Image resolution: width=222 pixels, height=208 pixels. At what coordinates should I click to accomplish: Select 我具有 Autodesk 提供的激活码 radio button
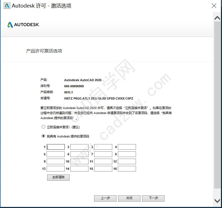[44, 136]
